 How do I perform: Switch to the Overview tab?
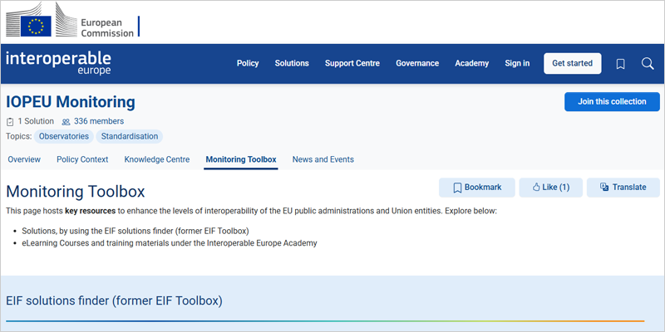24,159
